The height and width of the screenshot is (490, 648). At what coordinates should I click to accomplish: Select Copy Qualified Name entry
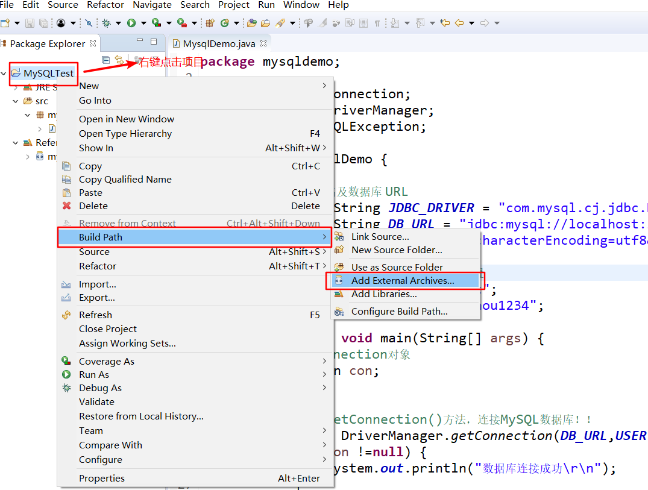click(x=195, y=180)
